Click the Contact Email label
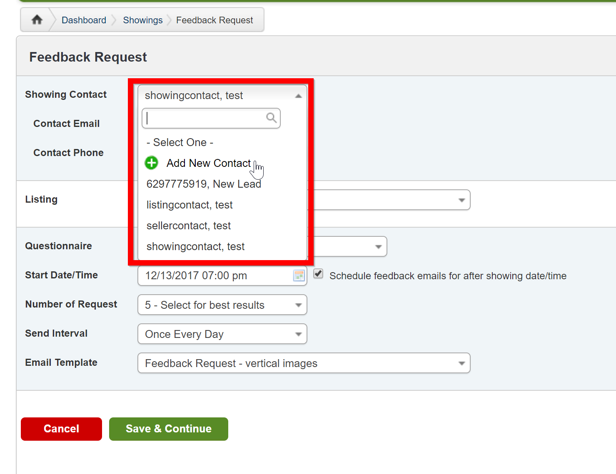 tap(67, 124)
